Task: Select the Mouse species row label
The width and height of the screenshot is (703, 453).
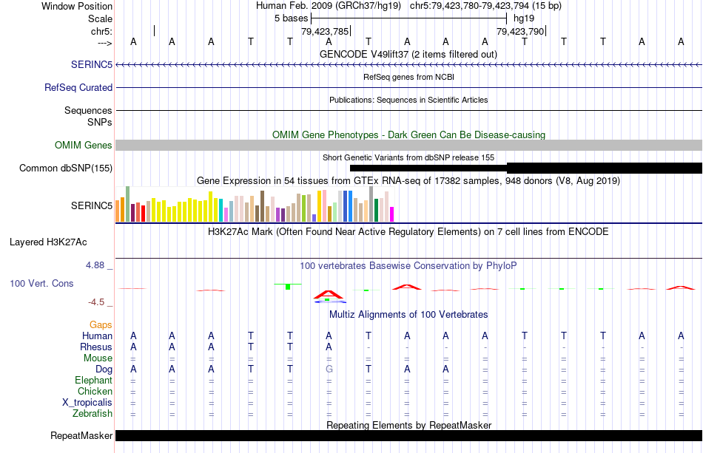Action: point(98,358)
